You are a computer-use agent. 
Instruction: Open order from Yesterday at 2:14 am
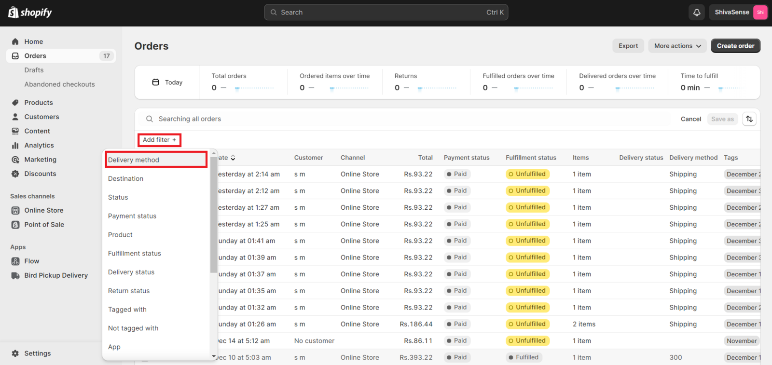pyautogui.click(x=447, y=174)
